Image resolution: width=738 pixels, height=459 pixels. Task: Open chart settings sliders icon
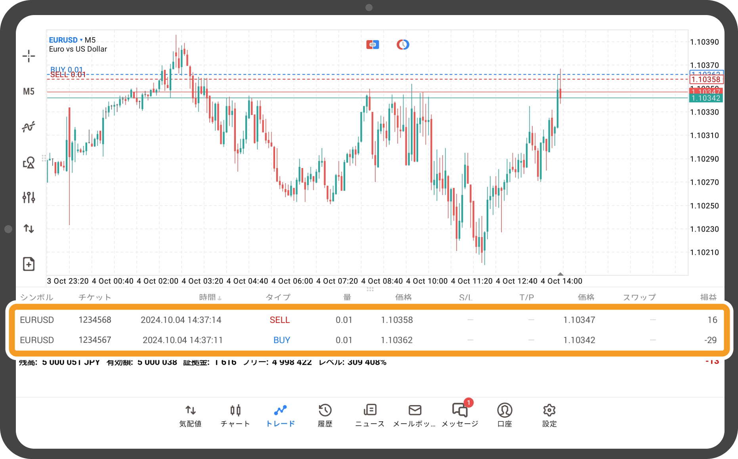(29, 197)
